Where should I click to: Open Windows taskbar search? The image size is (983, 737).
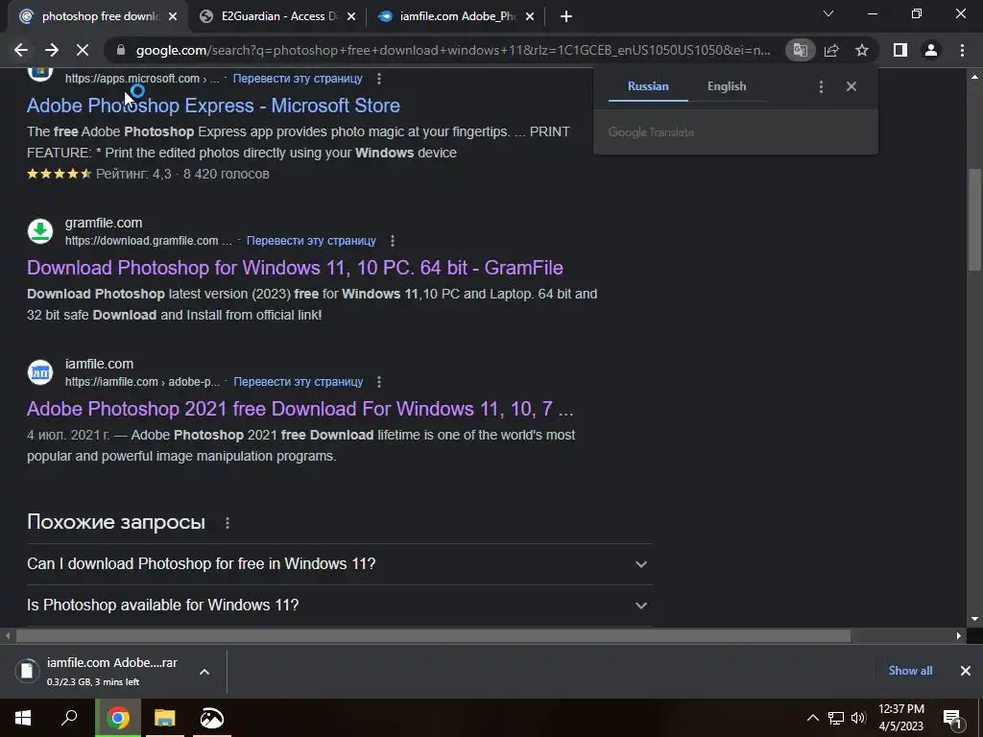coord(69,718)
